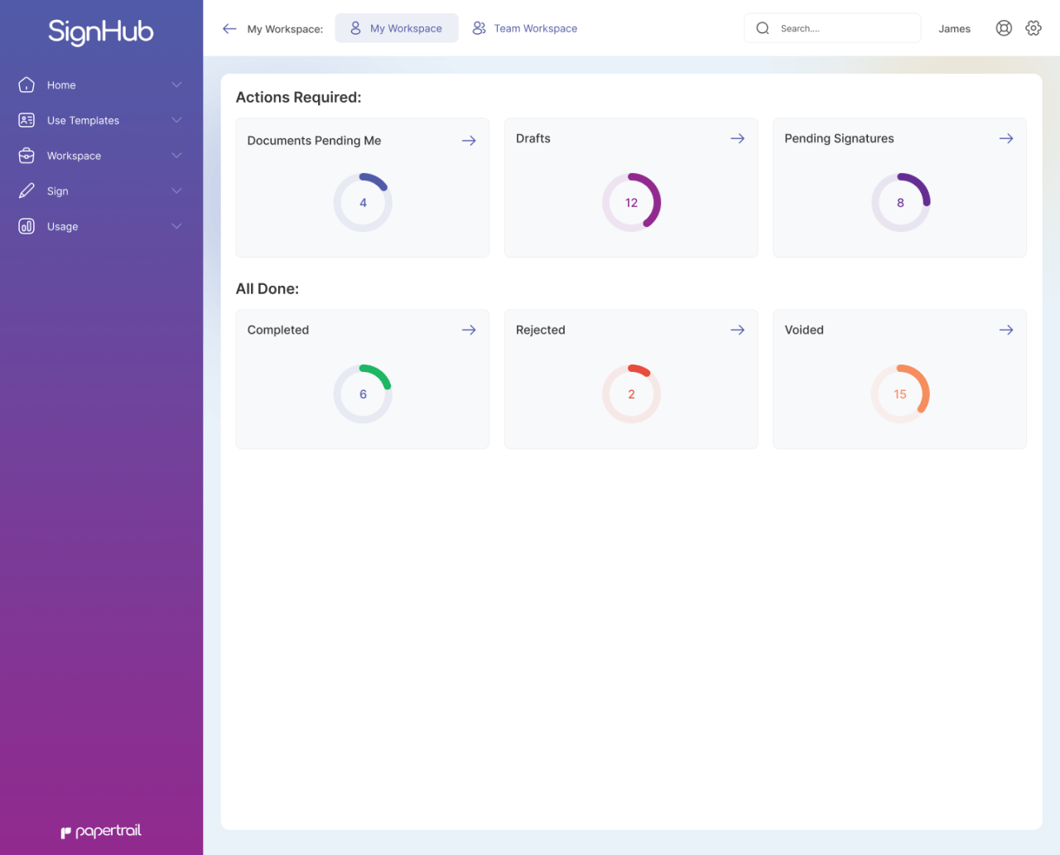Open the user profile icon near James
Viewport: 1060px width, 855px height.
pyautogui.click(x=1004, y=27)
